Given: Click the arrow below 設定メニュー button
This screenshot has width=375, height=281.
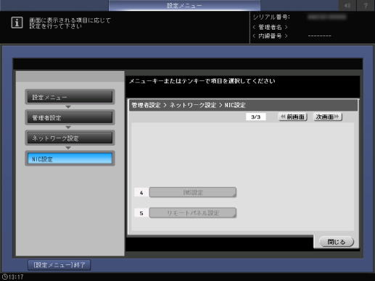Looking at the screenshot, I should 68,106.
